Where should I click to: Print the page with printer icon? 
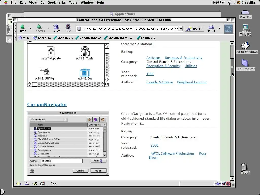[x=212, y=28]
